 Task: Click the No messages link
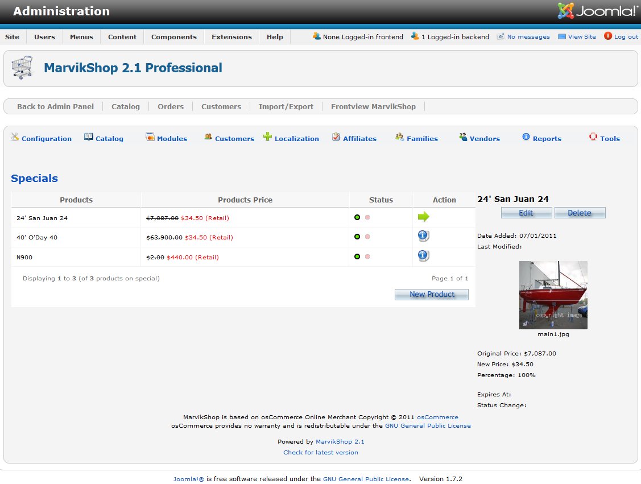(528, 37)
